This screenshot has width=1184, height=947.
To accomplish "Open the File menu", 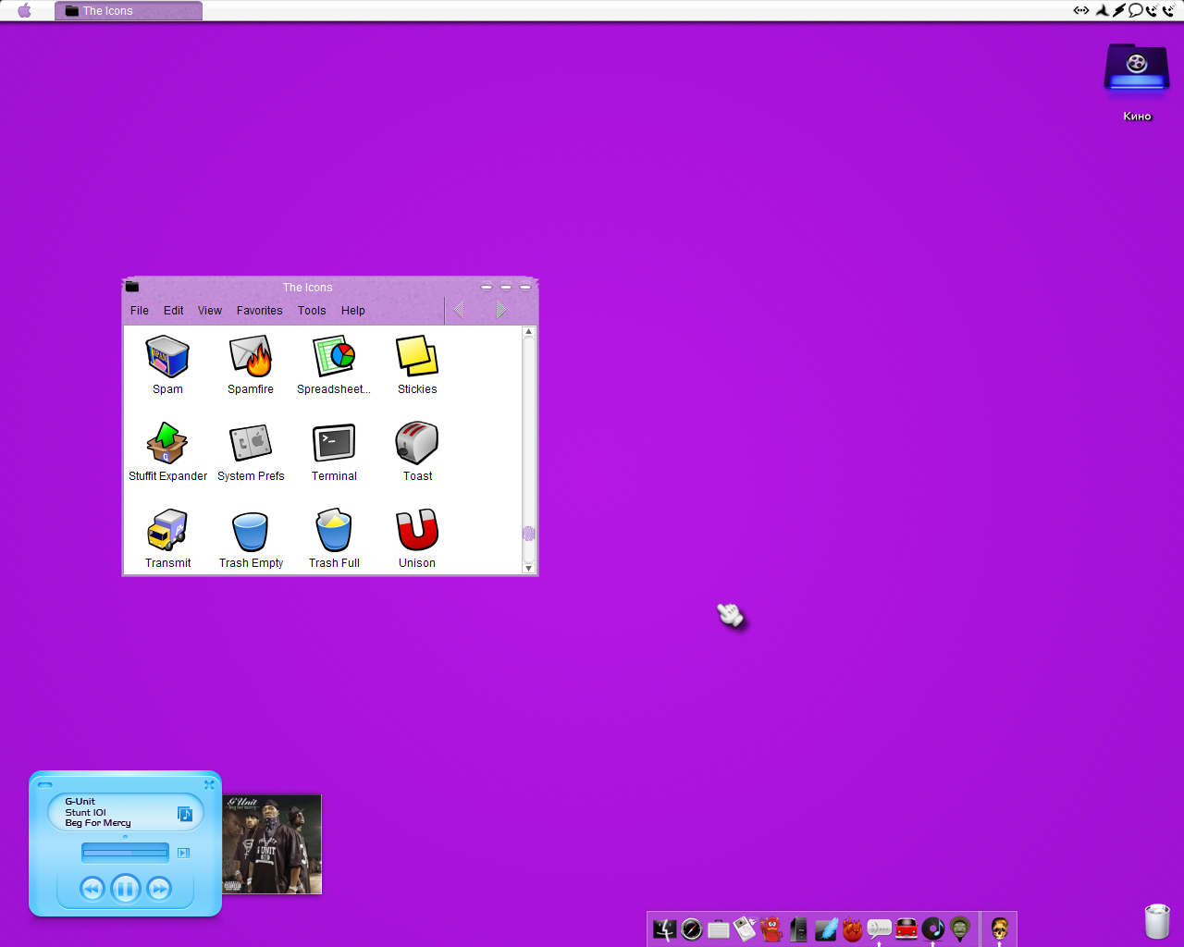I will [140, 311].
